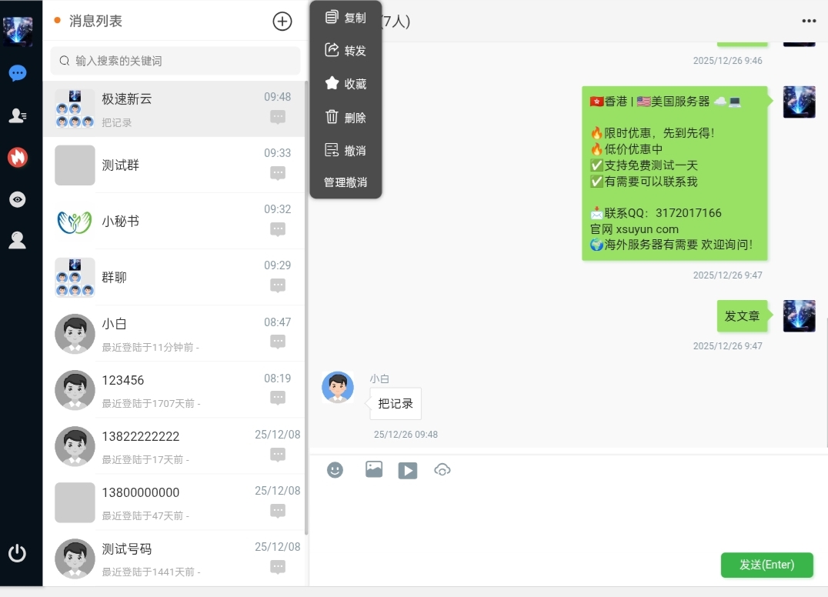Select the image attachment icon
828x597 pixels.
pos(374,469)
